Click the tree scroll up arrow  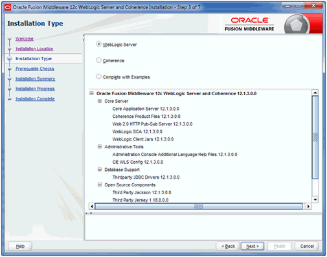[315, 93]
